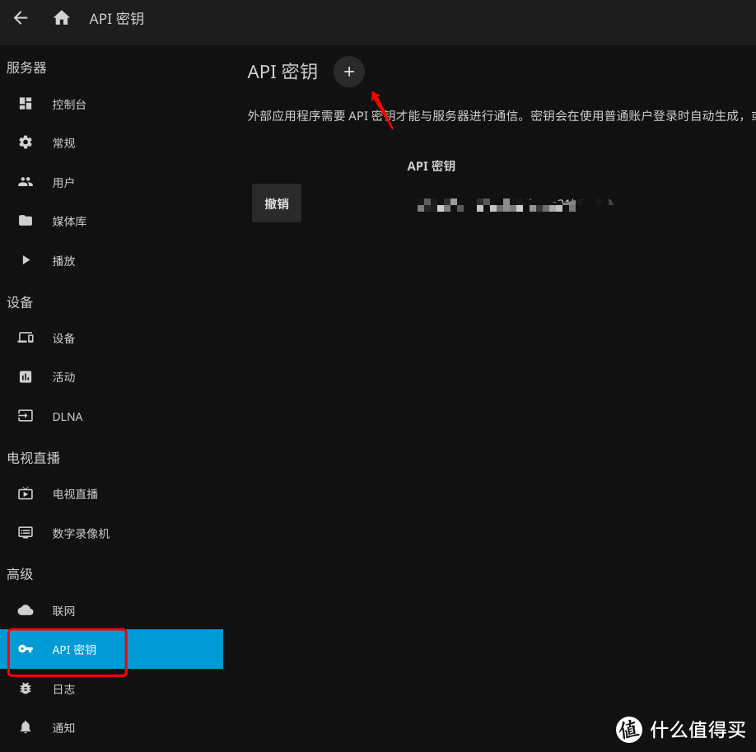Select the DLNA icon in the sidebar
756x752 pixels.
click(x=26, y=416)
